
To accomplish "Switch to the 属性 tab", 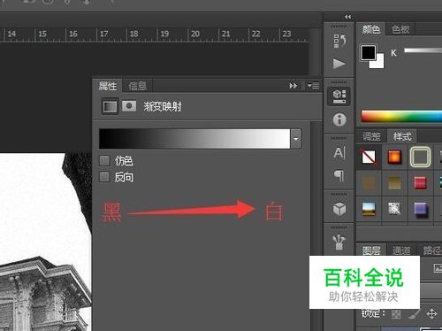I will pyautogui.click(x=108, y=86).
